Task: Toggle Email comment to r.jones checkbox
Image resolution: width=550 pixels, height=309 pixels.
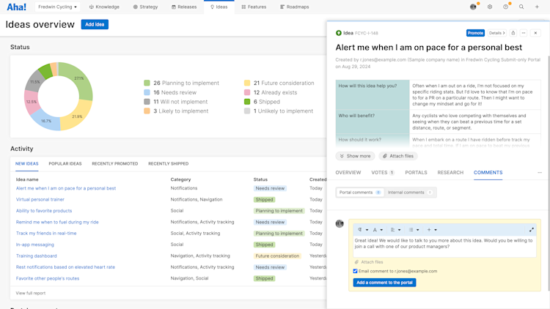Action: click(x=355, y=271)
